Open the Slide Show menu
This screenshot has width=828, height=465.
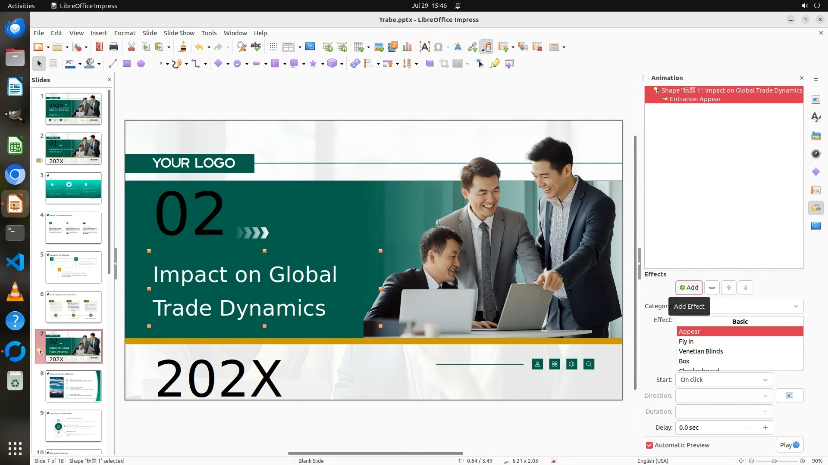179,33
